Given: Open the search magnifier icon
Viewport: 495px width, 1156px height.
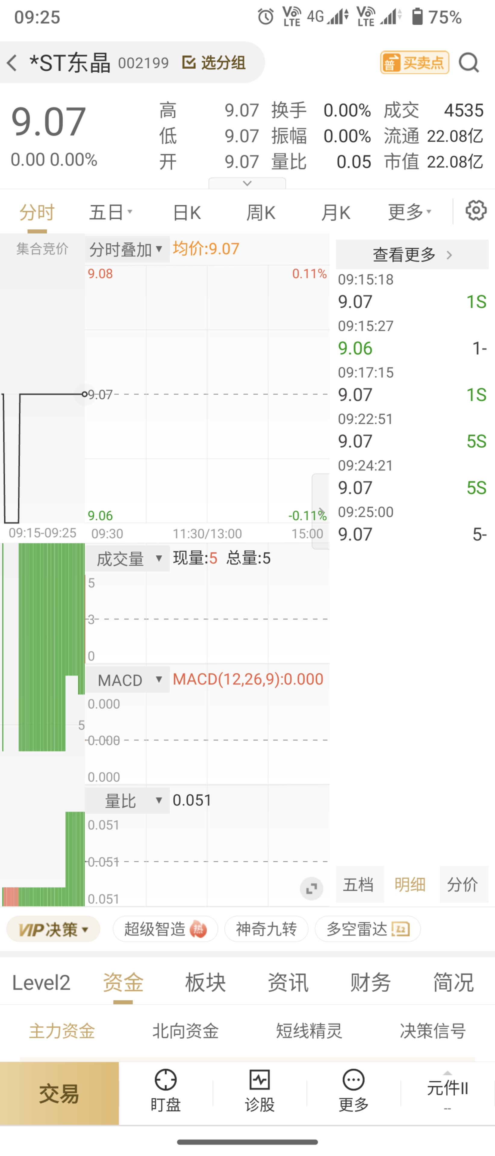Looking at the screenshot, I should tap(469, 63).
